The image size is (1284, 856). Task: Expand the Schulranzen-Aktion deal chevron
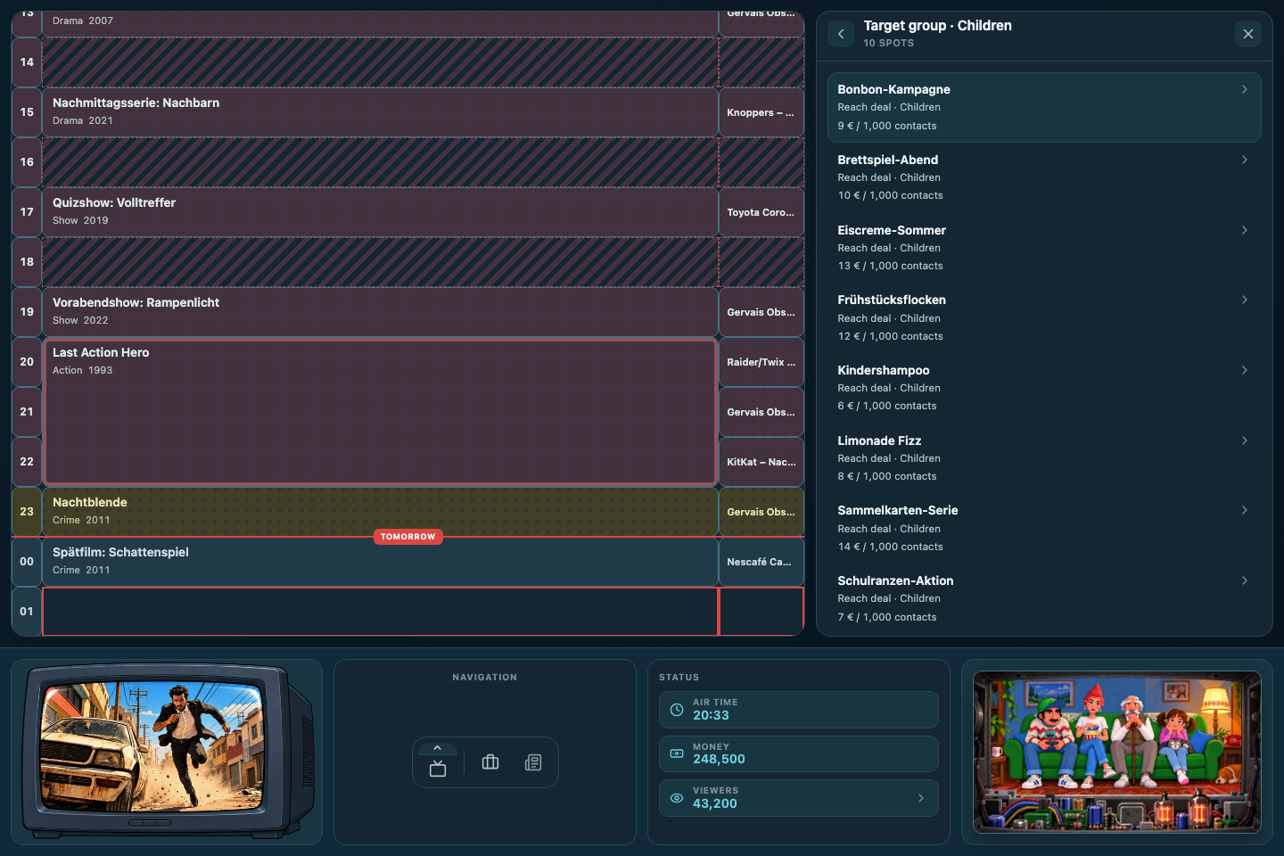click(x=1245, y=580)
